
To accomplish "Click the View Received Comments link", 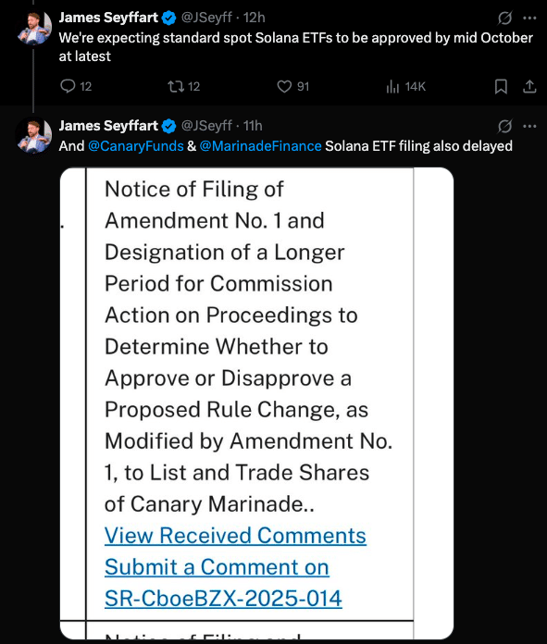I will 235,536.
